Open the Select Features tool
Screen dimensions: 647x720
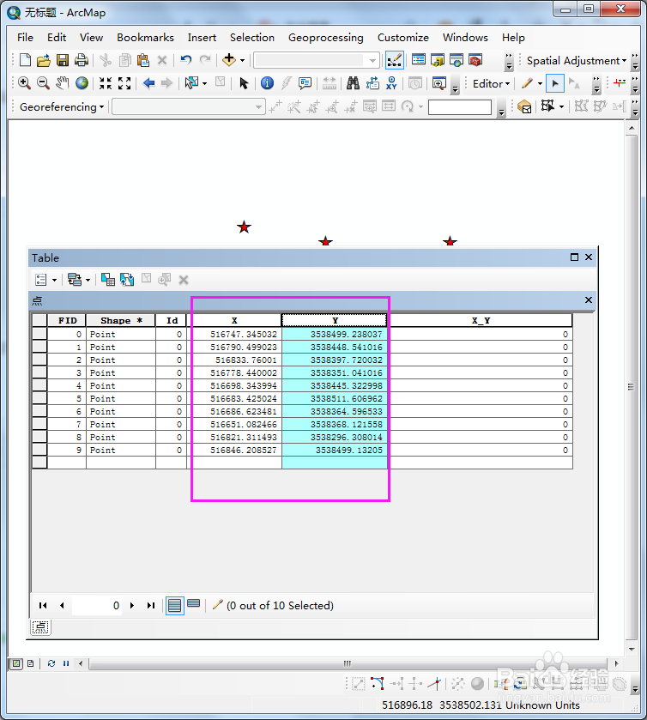coord(191,83)
